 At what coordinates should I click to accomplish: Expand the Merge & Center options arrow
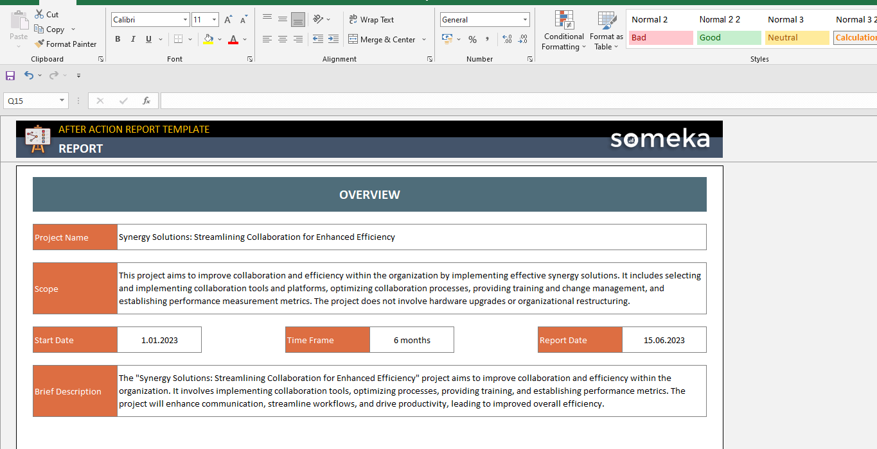pyautogui.click(x=424, y=39)
